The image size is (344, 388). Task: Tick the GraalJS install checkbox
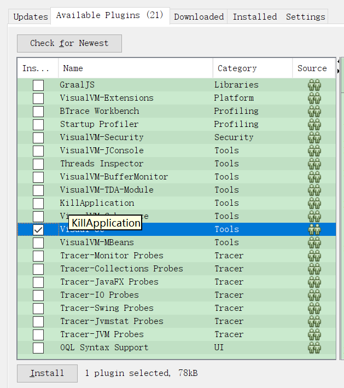click(38, 85)
